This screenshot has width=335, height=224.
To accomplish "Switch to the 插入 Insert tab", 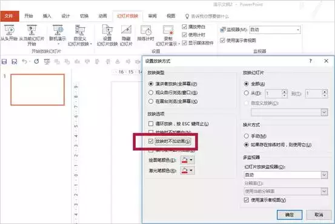I will pyautogui.click(x=47, y=16).
